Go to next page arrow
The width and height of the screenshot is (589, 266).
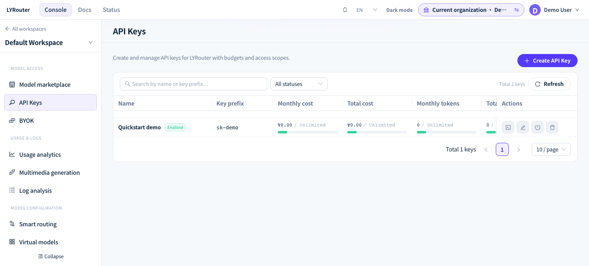pos(519,150)
